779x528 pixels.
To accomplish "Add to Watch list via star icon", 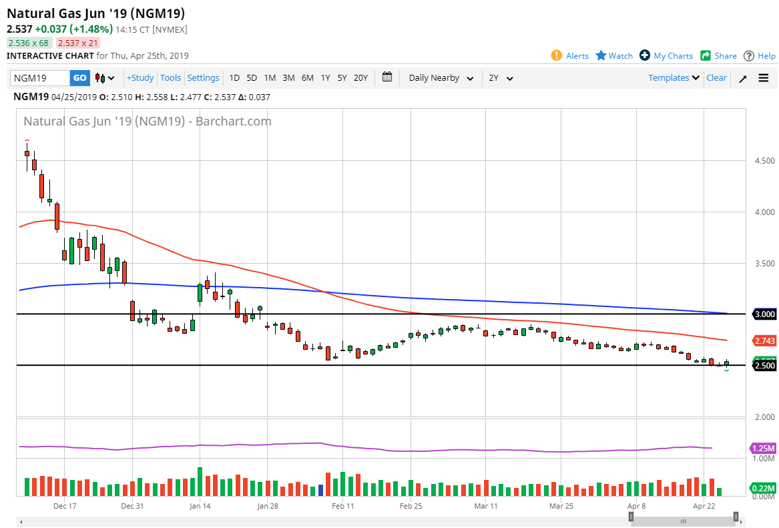I will point(601,55).
